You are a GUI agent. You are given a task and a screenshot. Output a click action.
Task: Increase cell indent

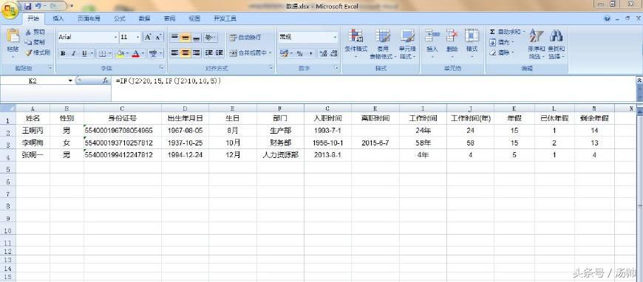(220, 53)
